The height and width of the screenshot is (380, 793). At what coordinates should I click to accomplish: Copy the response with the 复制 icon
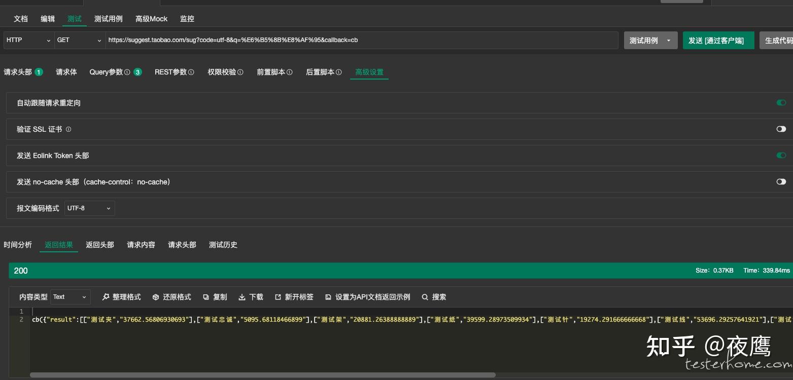tap(206, 297)
